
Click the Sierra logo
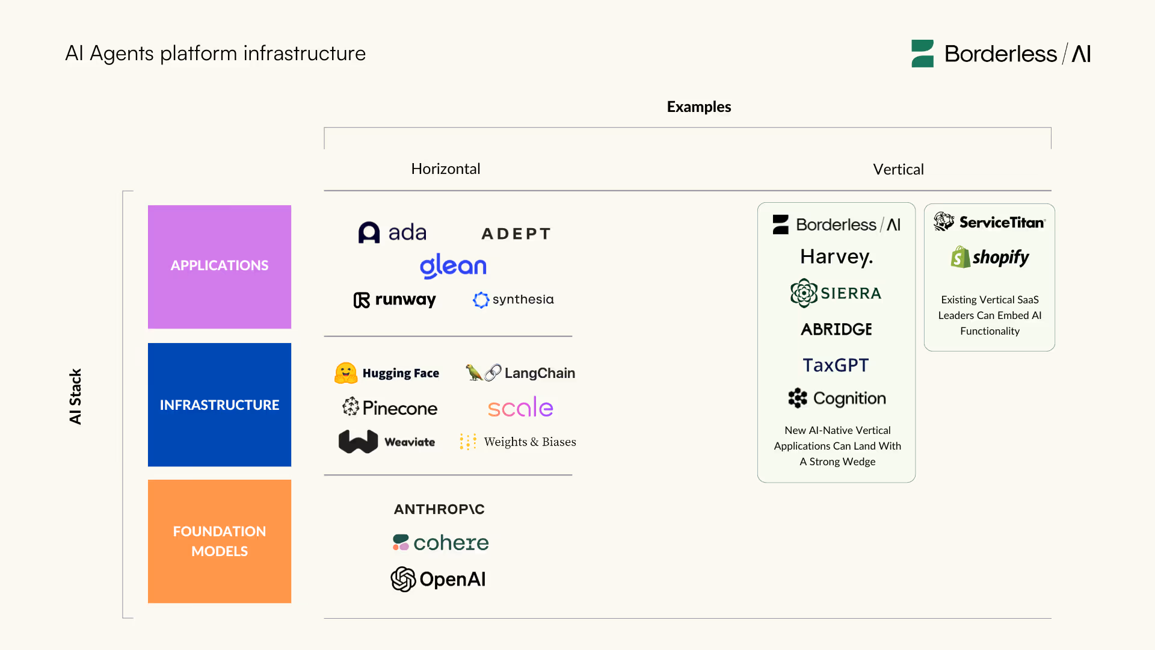(836, 293)
